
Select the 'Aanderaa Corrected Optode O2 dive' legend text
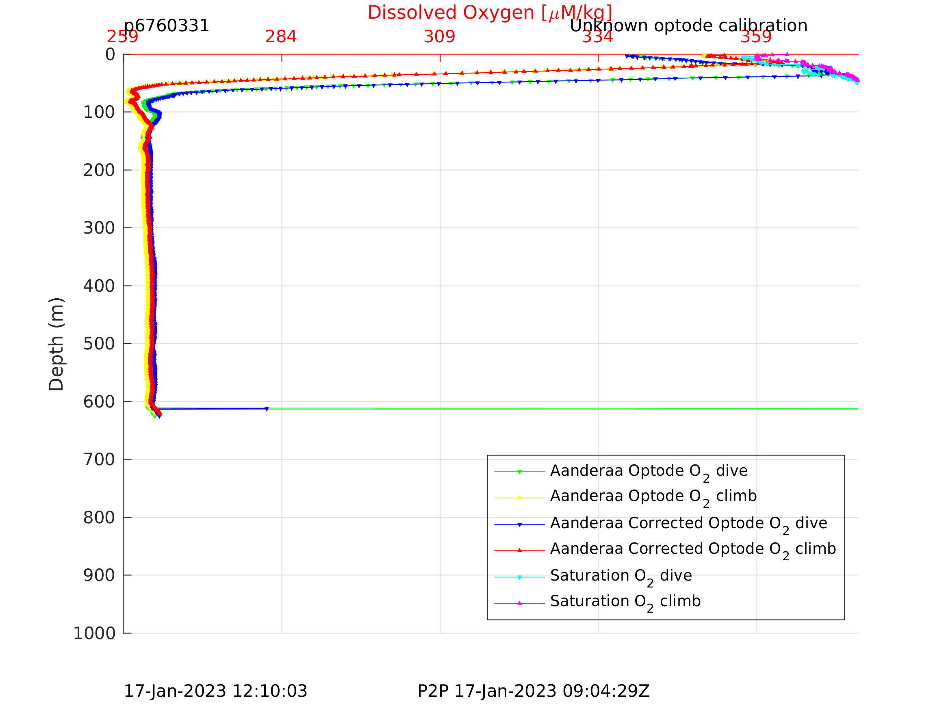pos(688,523)
